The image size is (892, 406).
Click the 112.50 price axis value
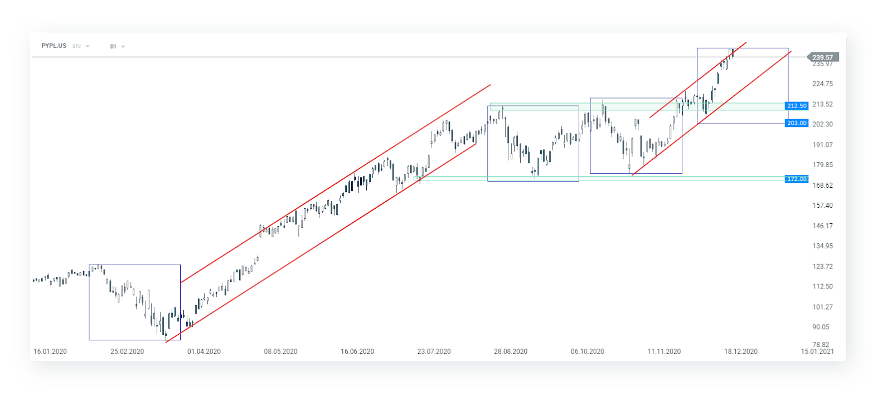click(x=822, y=287)
